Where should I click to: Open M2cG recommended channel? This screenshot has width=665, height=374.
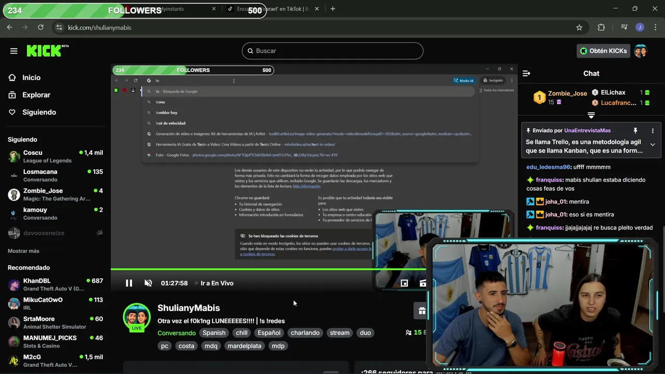pos(55,361)
